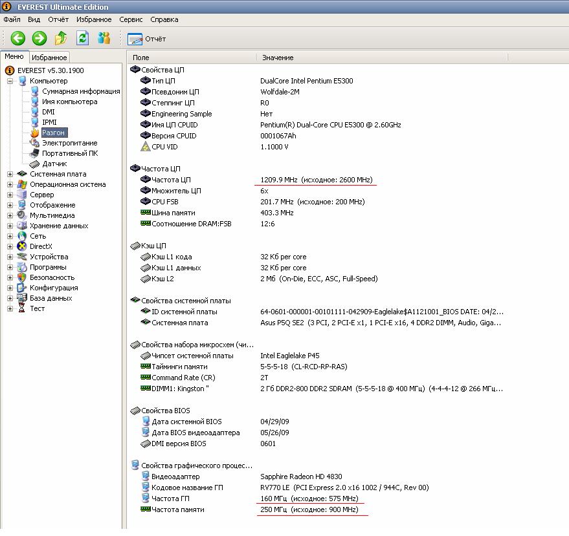Image resolution: width=569 pixels, height=536 pixels.
Task: Open the Справка menu
Action: [164, 20]
